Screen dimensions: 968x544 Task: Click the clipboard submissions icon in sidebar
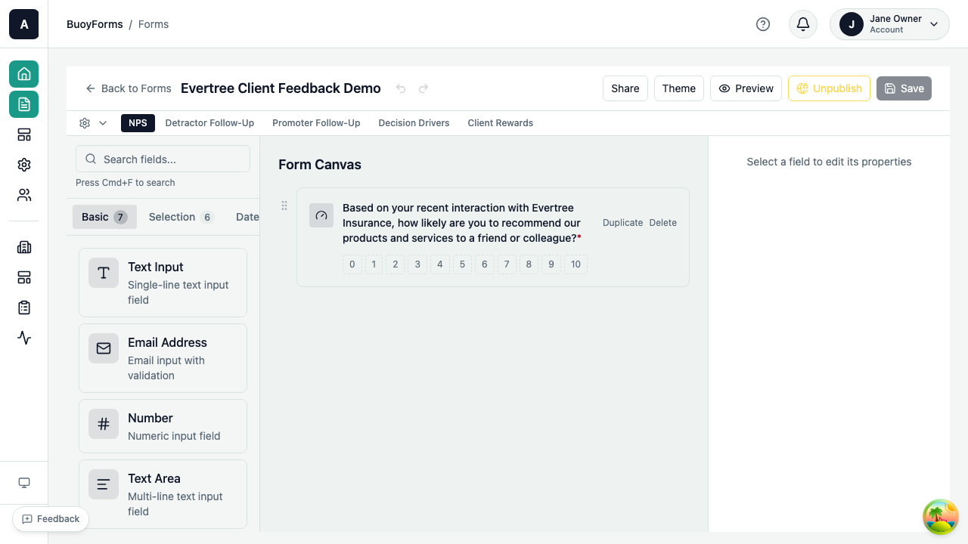point(23,308)
